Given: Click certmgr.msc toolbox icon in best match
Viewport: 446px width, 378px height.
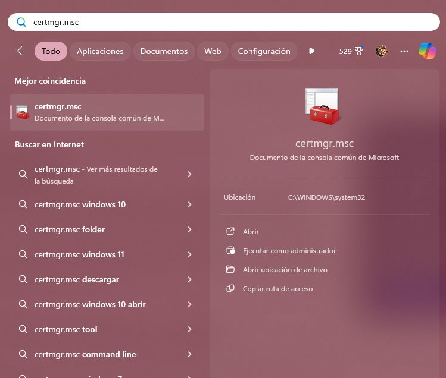Looking at the screenshot, I should pyautogui.click(x=23, y=112).
